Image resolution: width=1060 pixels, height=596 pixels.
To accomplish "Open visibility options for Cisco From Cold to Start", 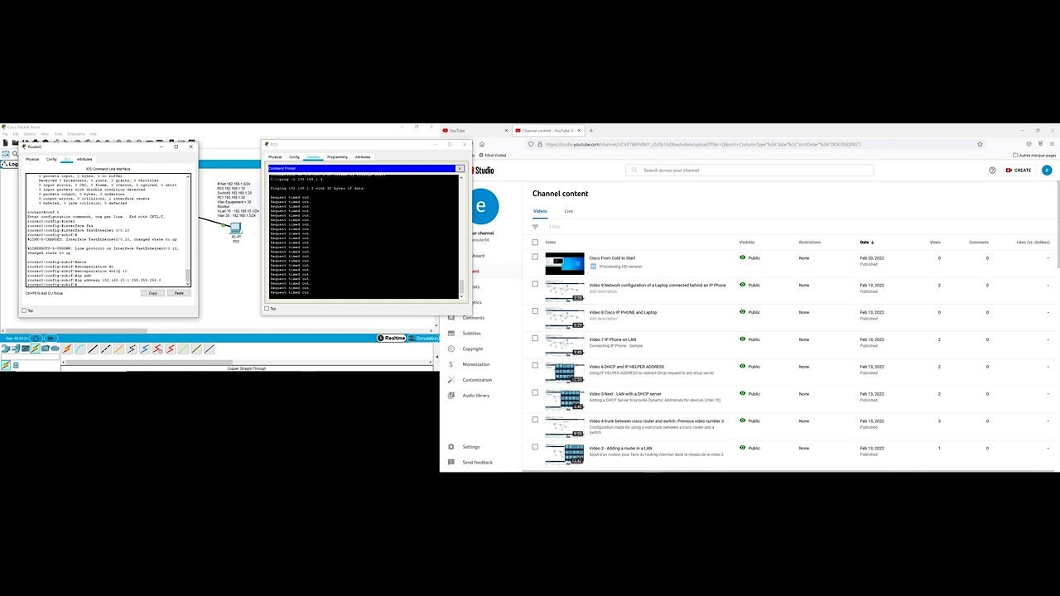I will (750, 258).
